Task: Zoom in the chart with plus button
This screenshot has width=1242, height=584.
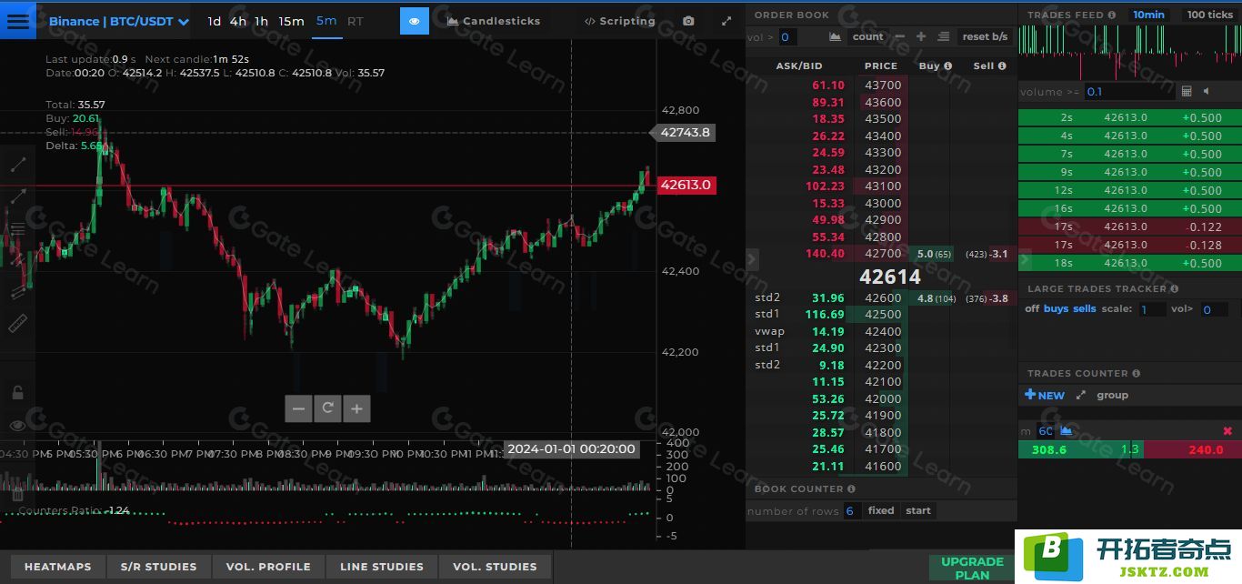Action: pos(356,409)
